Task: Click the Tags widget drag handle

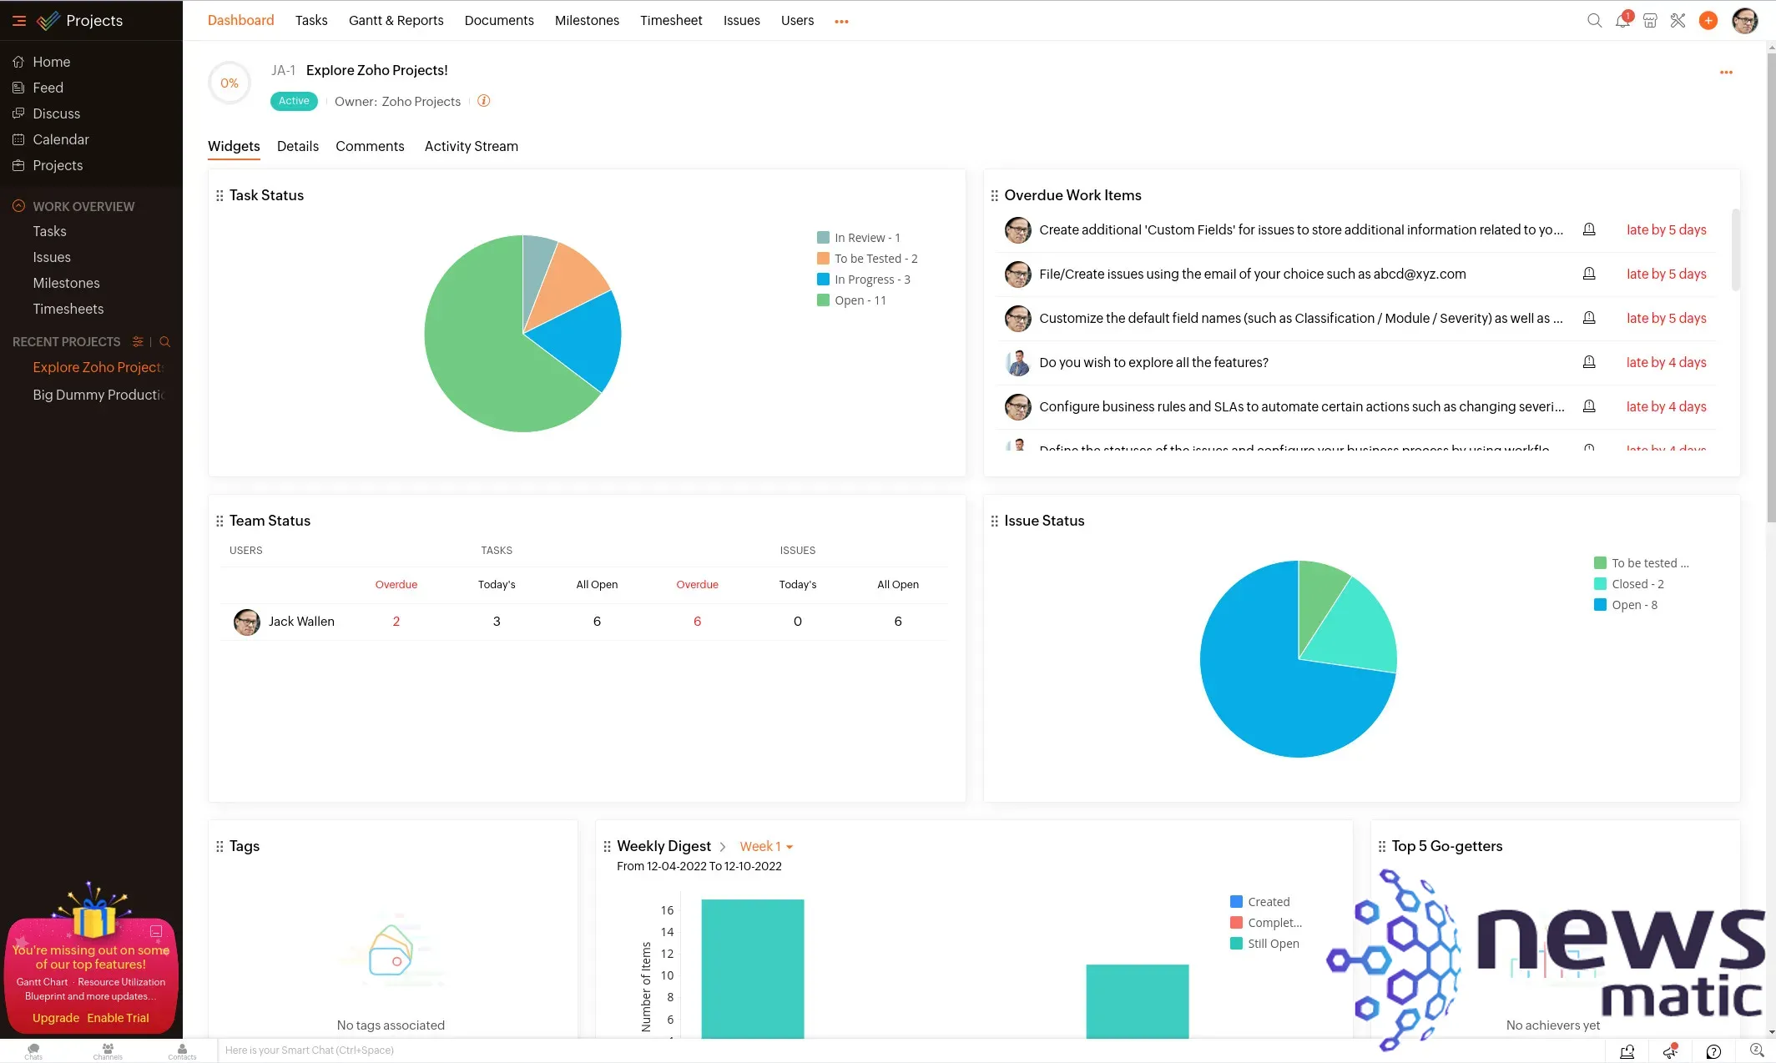Action: tap(219, 846)
